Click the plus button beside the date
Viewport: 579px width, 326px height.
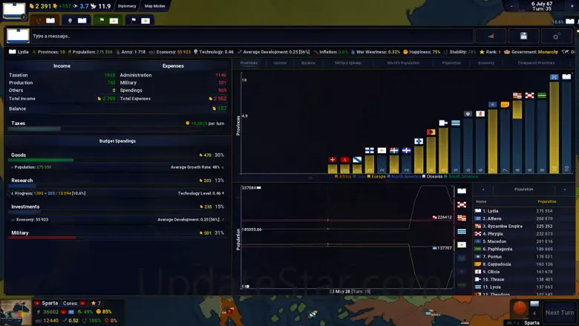click(572, 6)
